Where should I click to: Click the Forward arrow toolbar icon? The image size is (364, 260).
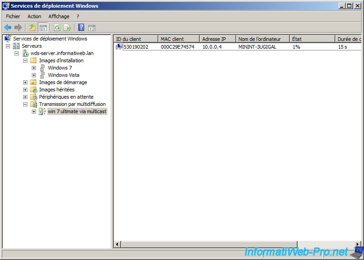click(18, 28)
